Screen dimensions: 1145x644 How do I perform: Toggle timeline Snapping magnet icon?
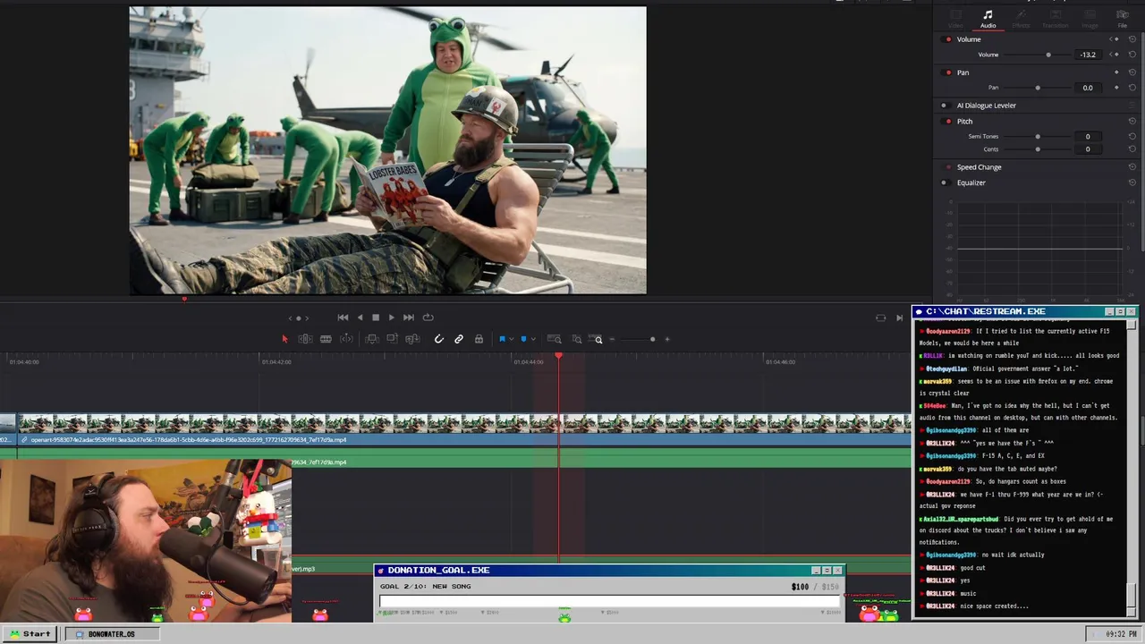point(438,339)
